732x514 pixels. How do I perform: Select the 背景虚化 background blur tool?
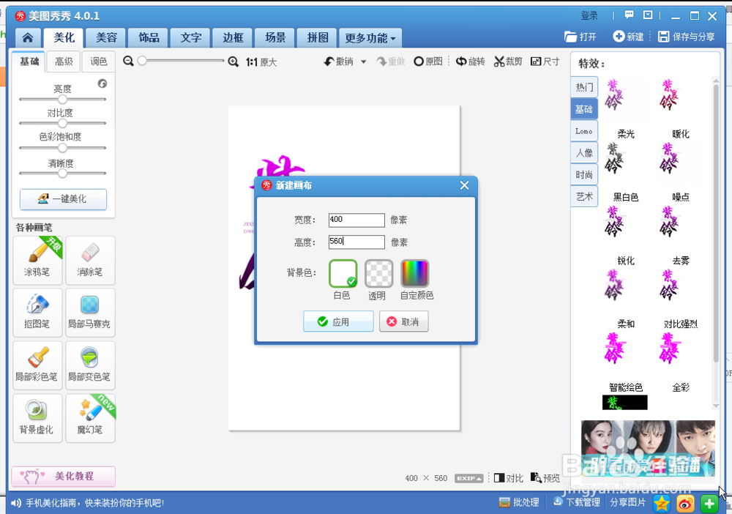pyautogui.click(x=37, y=418)
